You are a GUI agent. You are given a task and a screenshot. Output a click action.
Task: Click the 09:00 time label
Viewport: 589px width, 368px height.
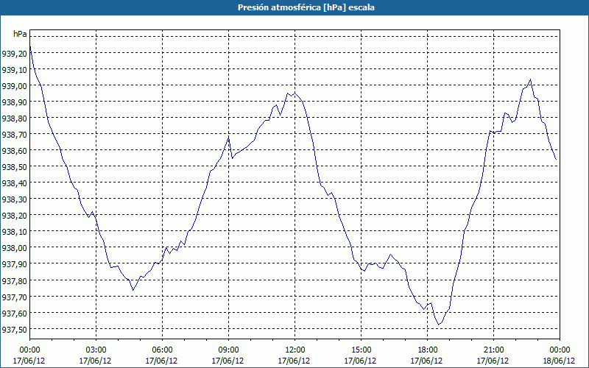coord(228,350)
